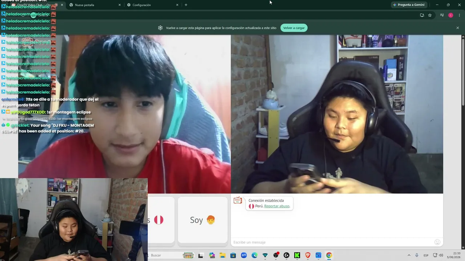Viewport: 465px width, 261px height.
Task: Switch to the Configuración tab
Action: point(153,5)
